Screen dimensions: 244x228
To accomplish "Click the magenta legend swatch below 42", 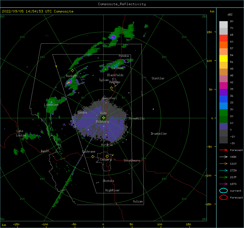I will (x=223, y=85).
